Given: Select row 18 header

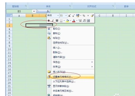Looking at the screenshot, I should click(x=9, y=76).
